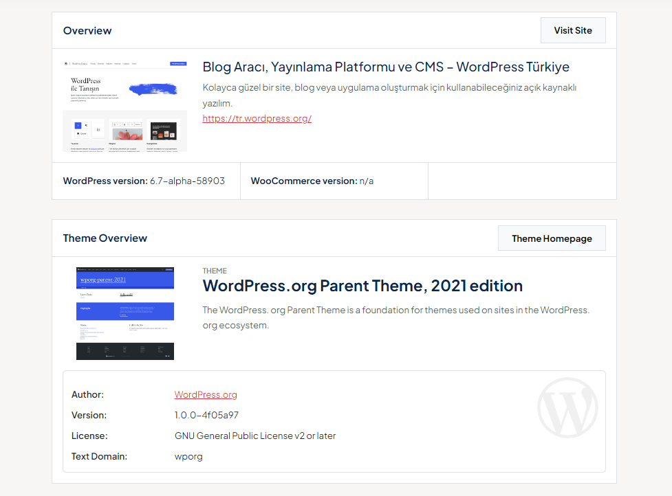Click the Version: label
This screenshot has height=496, width=672.
[89, 415]
